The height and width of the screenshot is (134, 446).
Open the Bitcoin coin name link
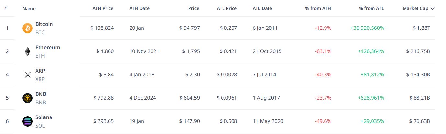click(x=44, y=24)
